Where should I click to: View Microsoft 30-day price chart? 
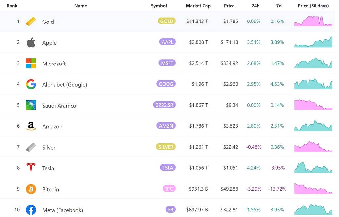[313, 63]
